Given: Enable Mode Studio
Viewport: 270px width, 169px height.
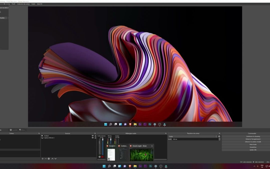Looking at the screenshot, I should click(x=253, y=144).
